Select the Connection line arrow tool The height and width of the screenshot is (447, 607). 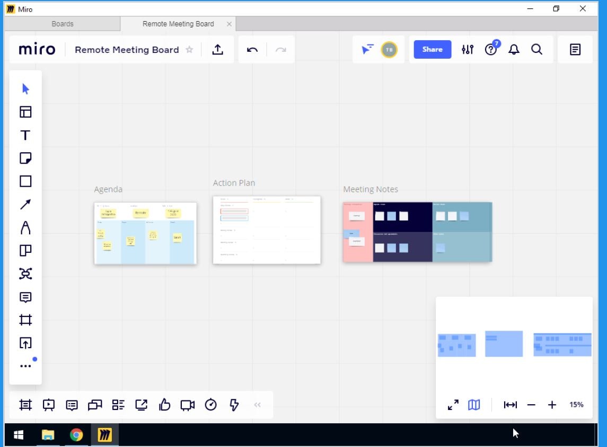(25, 204)
